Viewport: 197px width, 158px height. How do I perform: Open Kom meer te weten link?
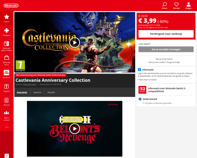coord(147,80)
